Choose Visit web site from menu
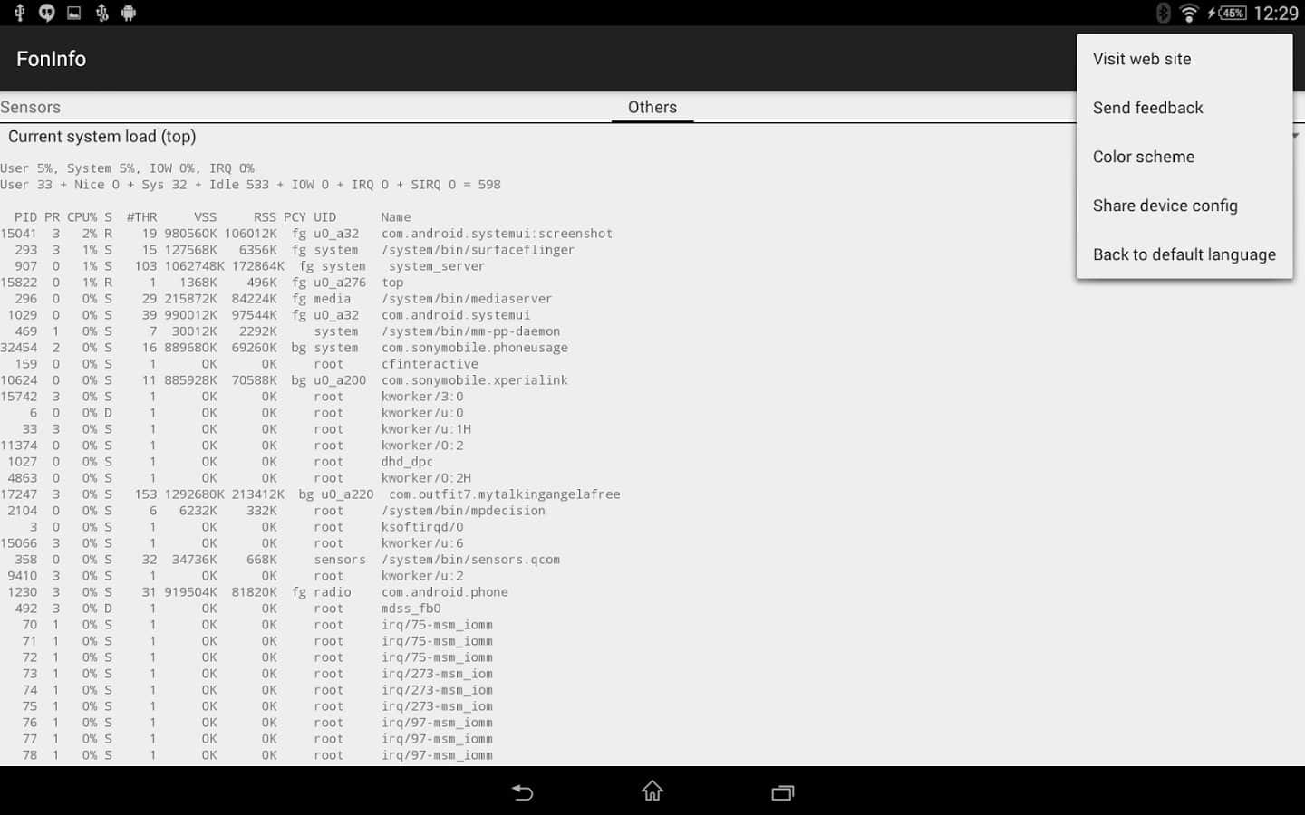This screenshot has width=1305, height=815. (1142, 59)
